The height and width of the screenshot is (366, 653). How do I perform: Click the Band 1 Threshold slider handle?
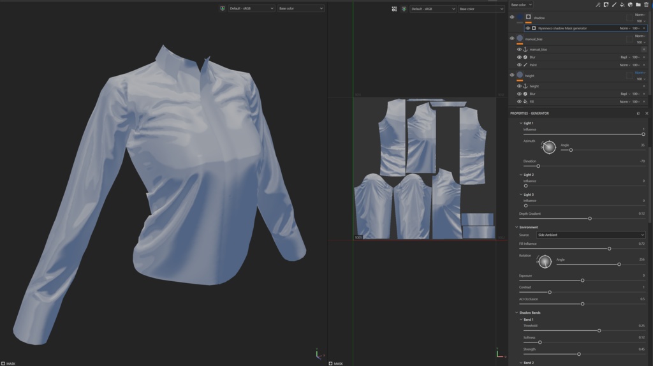599,330
